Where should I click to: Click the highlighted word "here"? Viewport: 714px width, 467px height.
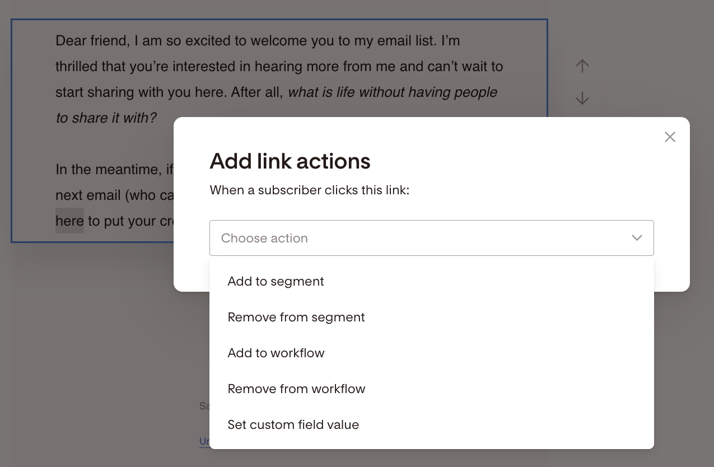tap(69, 221)
